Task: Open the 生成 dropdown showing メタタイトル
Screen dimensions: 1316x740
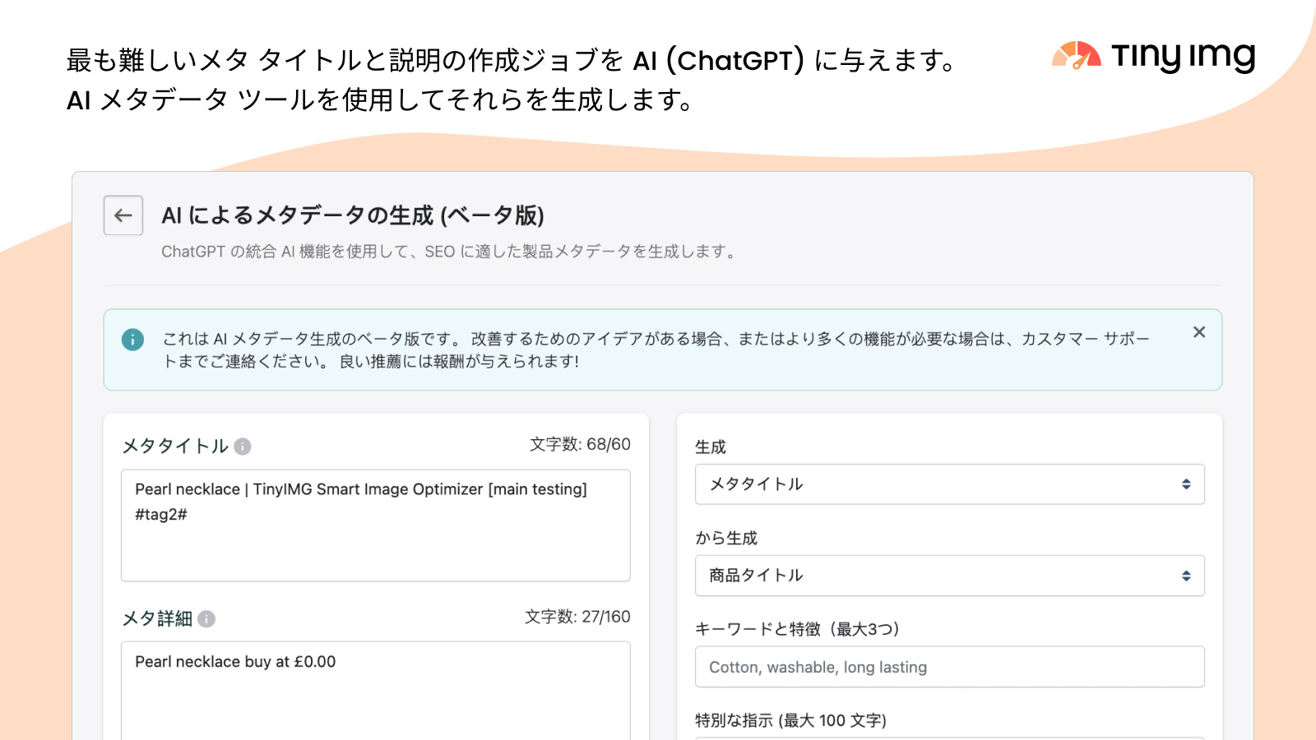Action: click(950, 484)
